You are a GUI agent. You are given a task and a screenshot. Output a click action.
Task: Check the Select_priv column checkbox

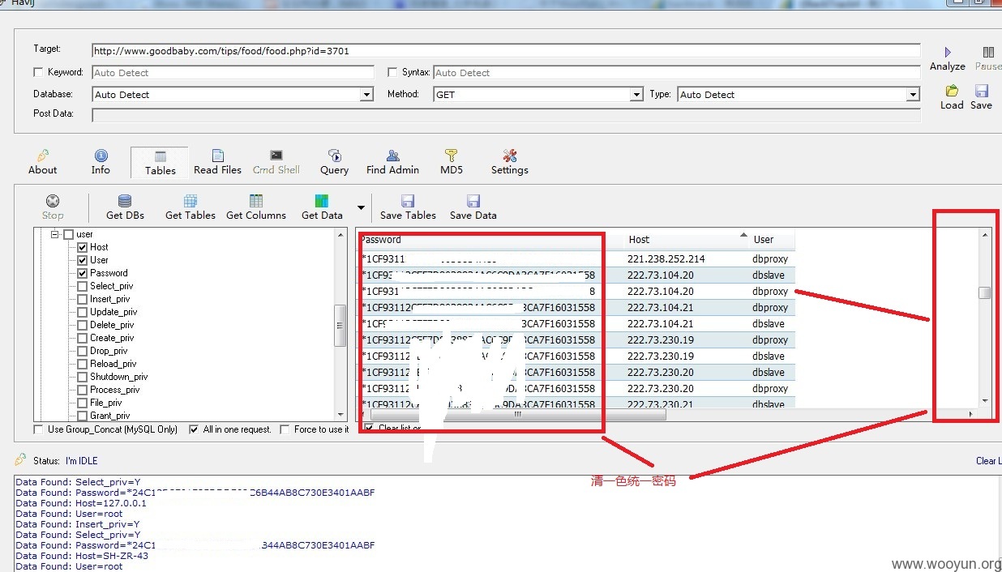(x=83, y=286)
